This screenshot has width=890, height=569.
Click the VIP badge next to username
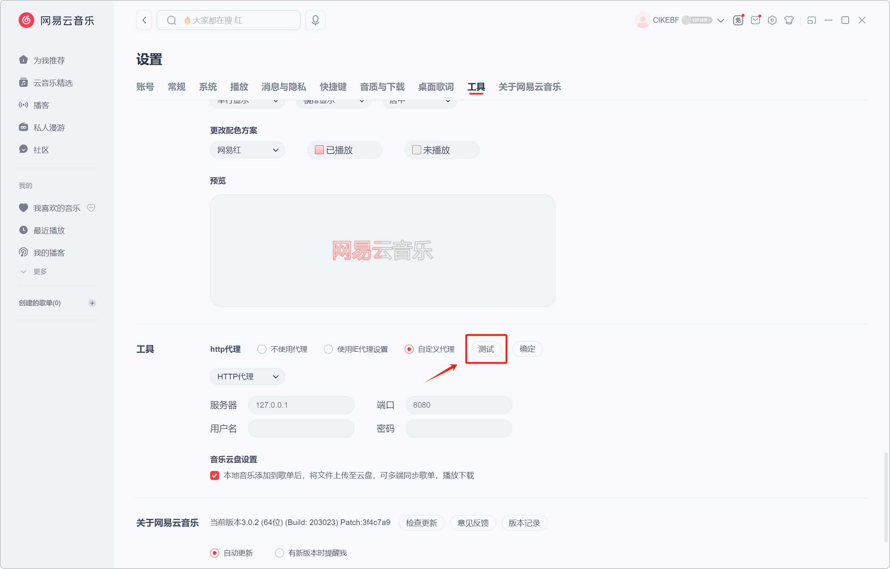click(x=697, y=20)
